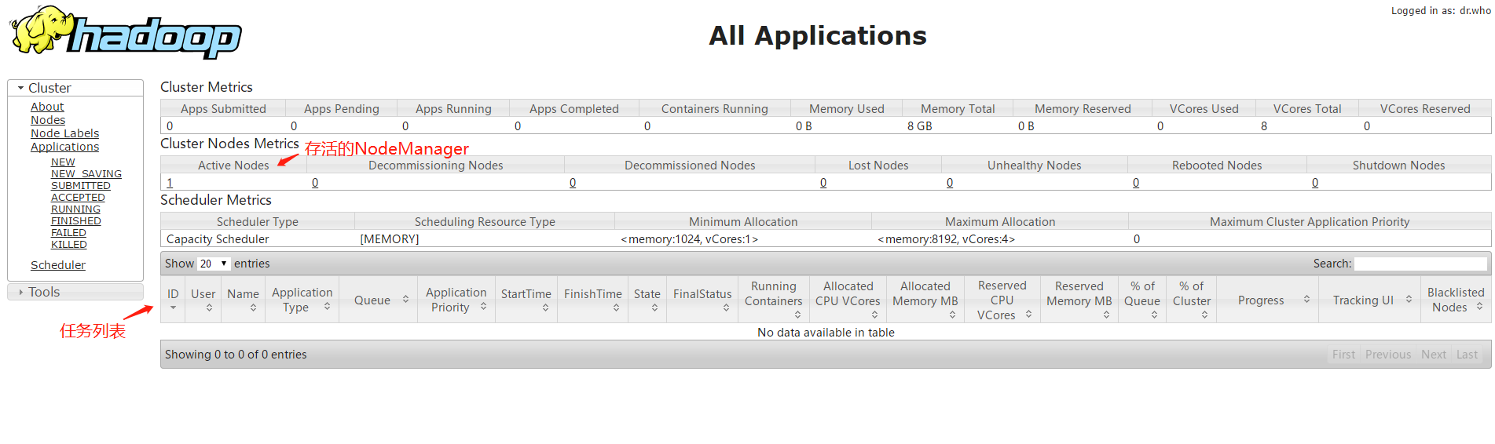Select the Capacity Scheduler cell text
The height and width of the screenshot is (444, 1495).
(218, 239)
